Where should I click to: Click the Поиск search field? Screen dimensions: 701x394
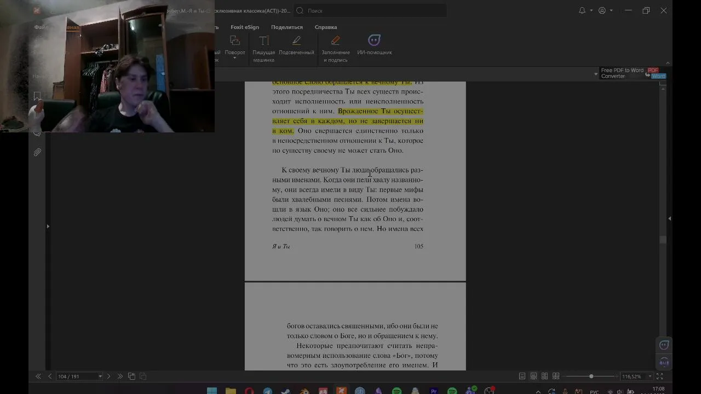point(370,10)
